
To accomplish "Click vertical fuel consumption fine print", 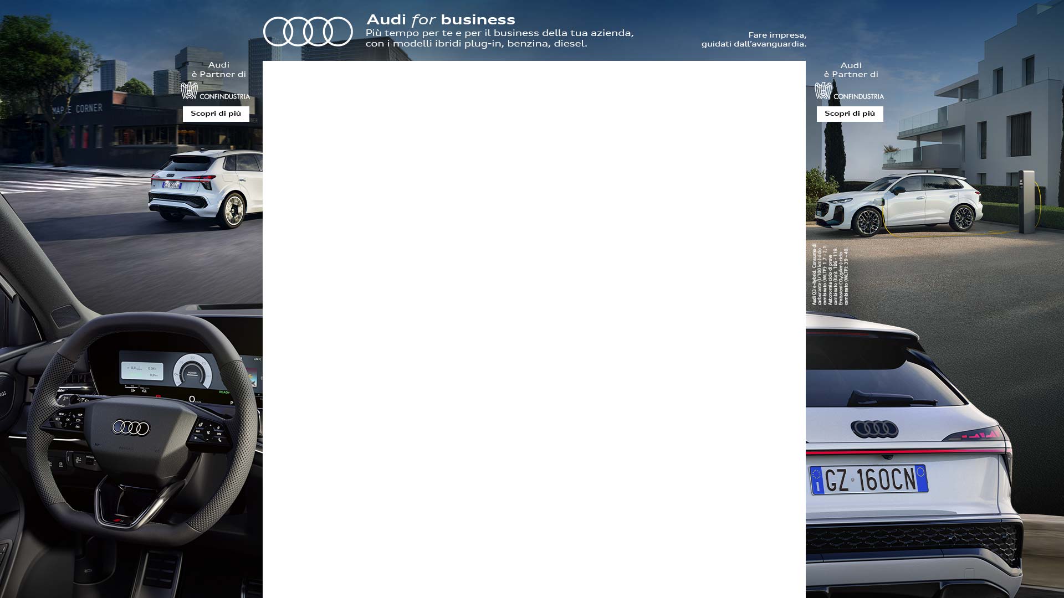I will [830, 275].
